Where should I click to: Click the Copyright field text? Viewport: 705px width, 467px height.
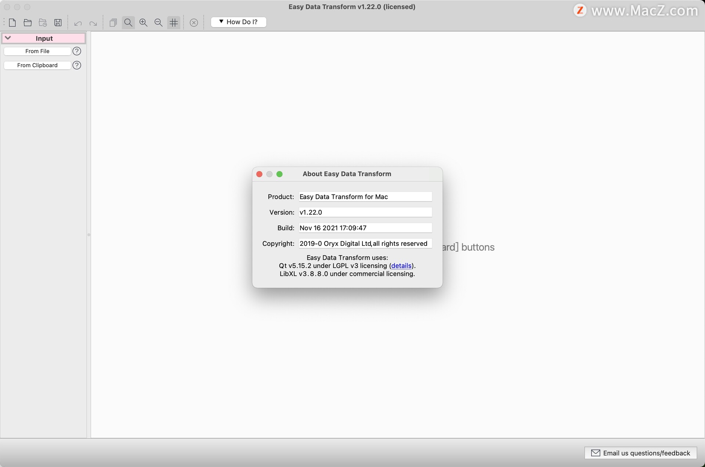[x=365, y=243]
